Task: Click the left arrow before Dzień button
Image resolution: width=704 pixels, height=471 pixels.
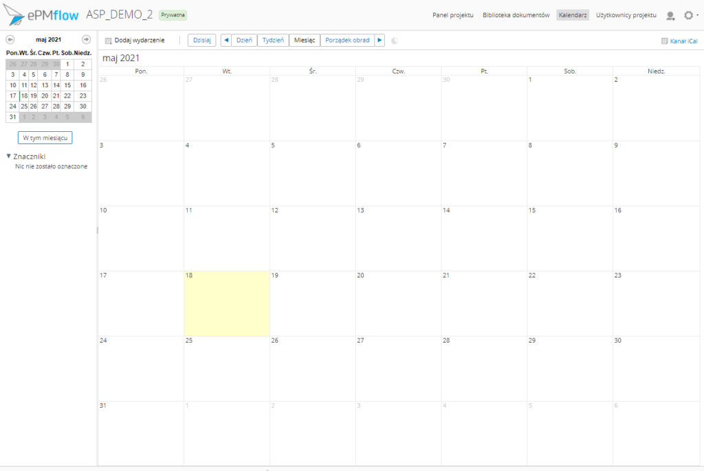Action: [x=226, y=41]
